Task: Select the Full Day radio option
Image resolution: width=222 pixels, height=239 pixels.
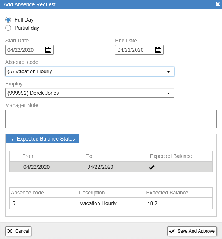Action: click(x=8, y=20)
